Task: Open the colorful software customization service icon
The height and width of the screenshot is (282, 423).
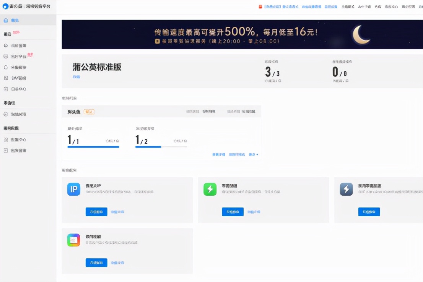Action: 73,240
